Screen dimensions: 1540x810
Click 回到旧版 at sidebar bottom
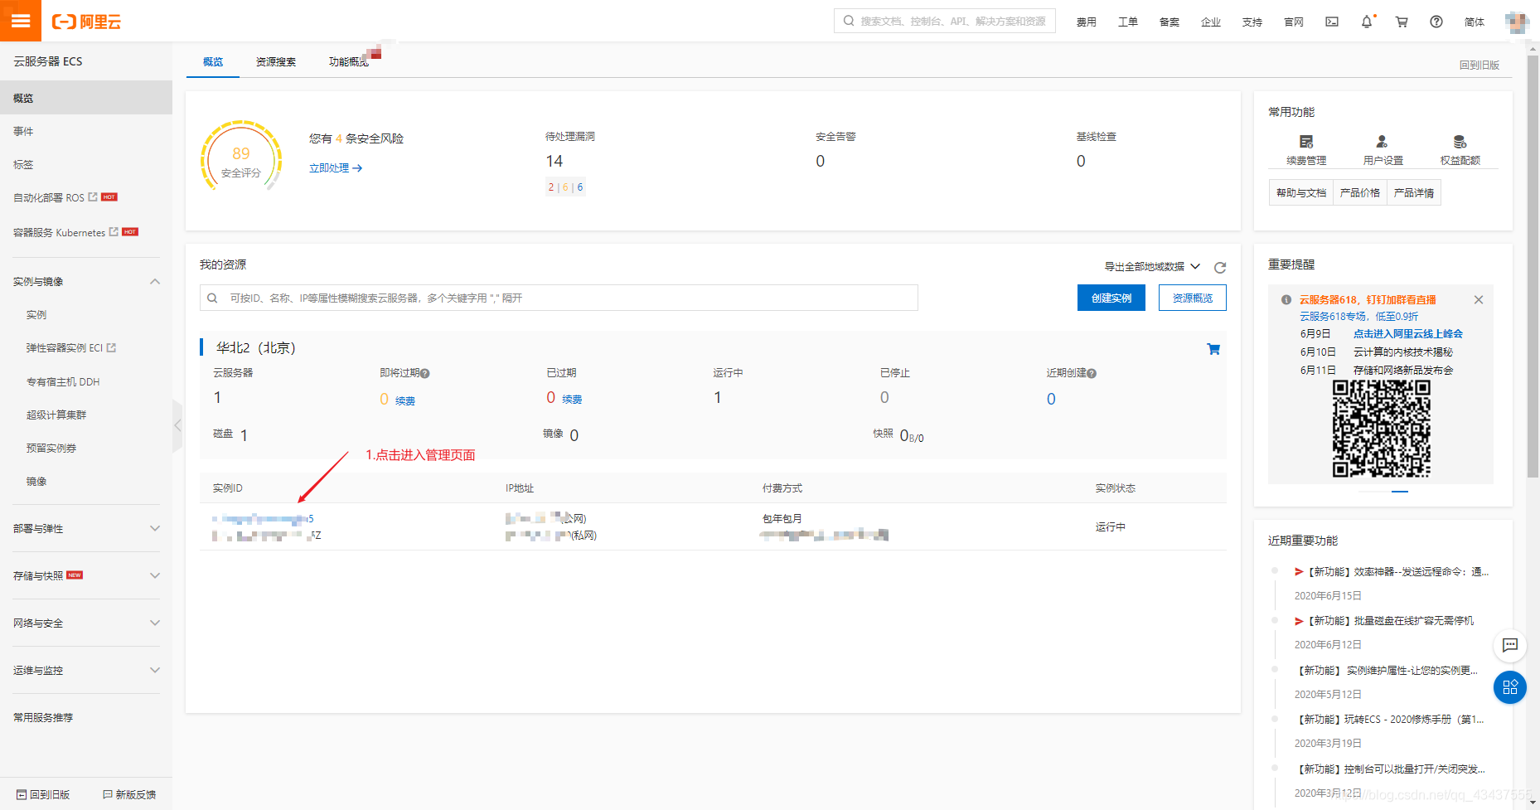click(x=43, y=794)
